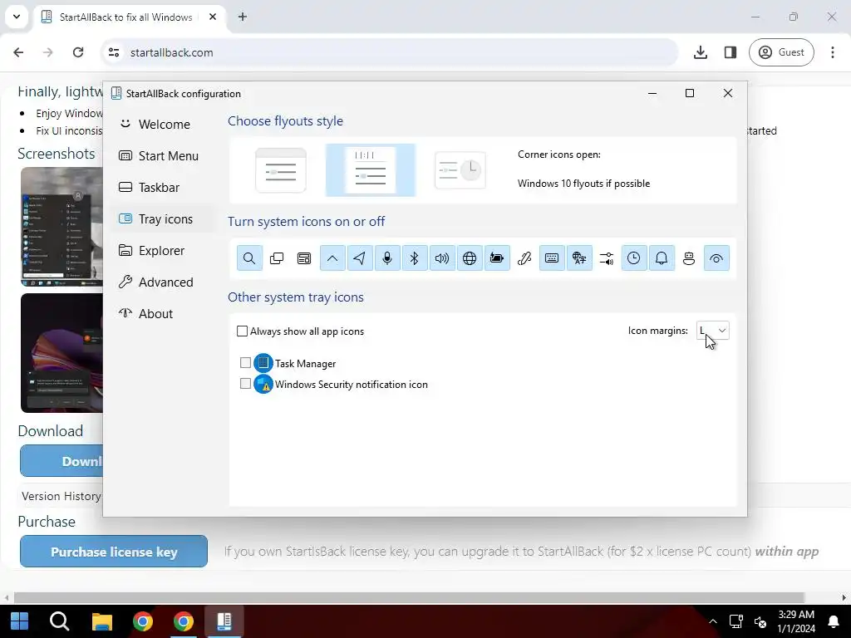Reload the browser page
Viewport: 851px width, 638px height.
(x=78, y=52)
